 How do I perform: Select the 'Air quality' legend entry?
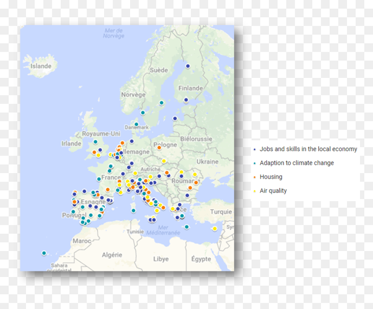click(273, 190)
